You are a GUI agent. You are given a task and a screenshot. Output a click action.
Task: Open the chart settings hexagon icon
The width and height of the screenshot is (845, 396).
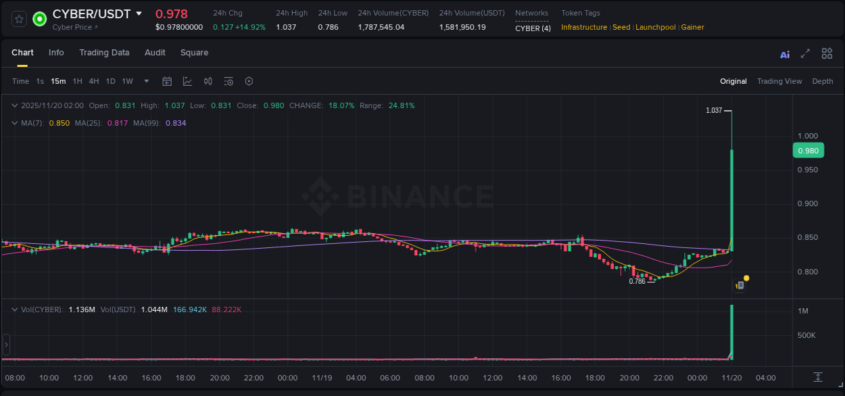pyautogui.click(x=248, y=81)
